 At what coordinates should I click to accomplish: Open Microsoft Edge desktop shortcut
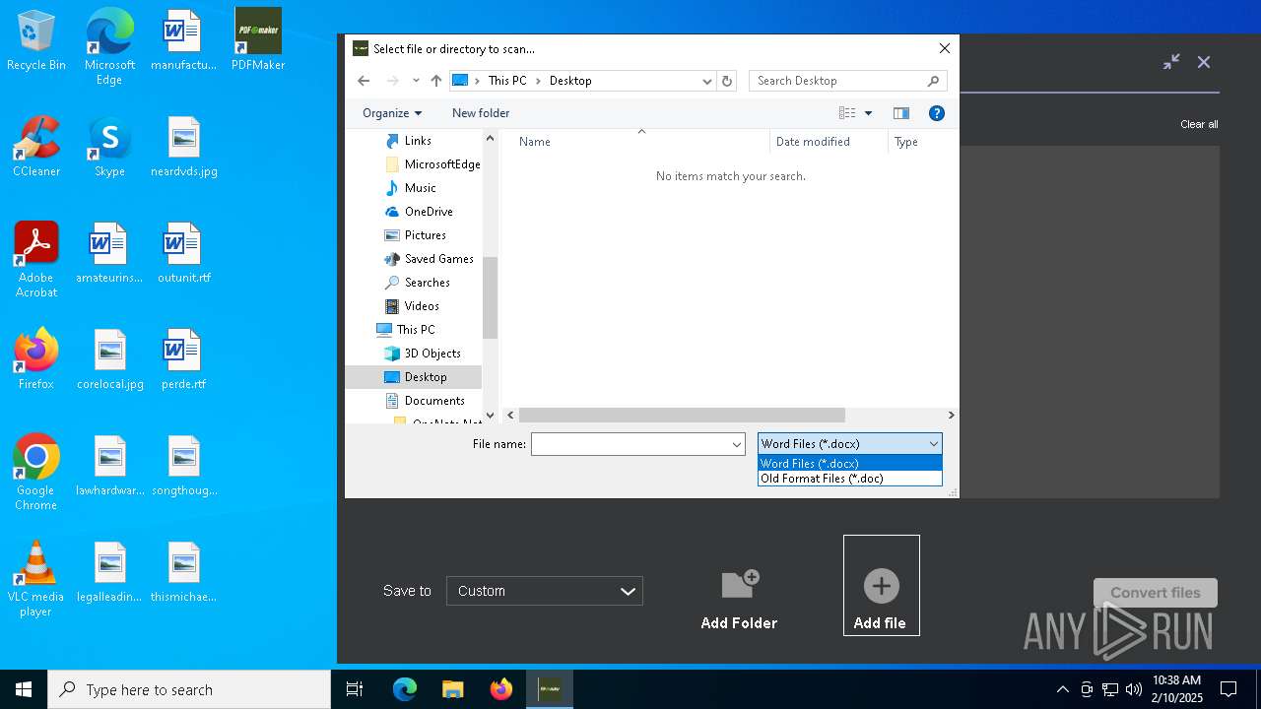(109, 47)
